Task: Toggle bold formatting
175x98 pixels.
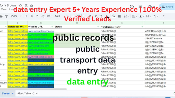Action: 90,16
